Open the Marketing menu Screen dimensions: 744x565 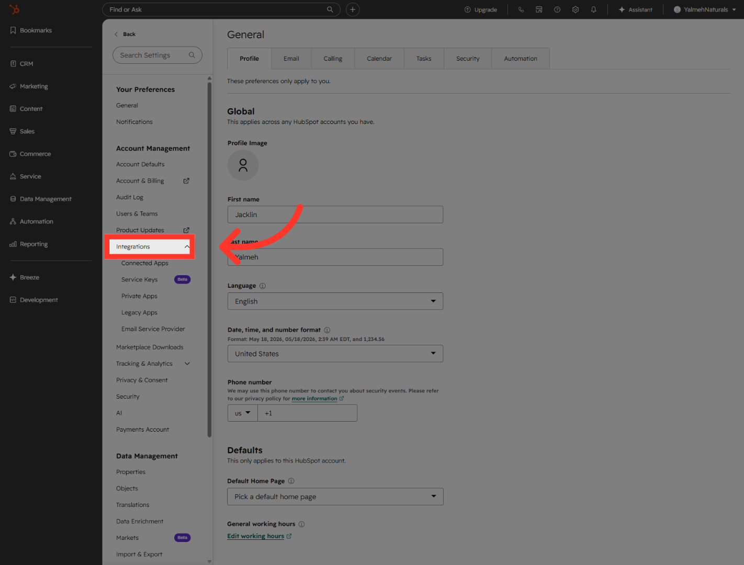coord(29,86)
